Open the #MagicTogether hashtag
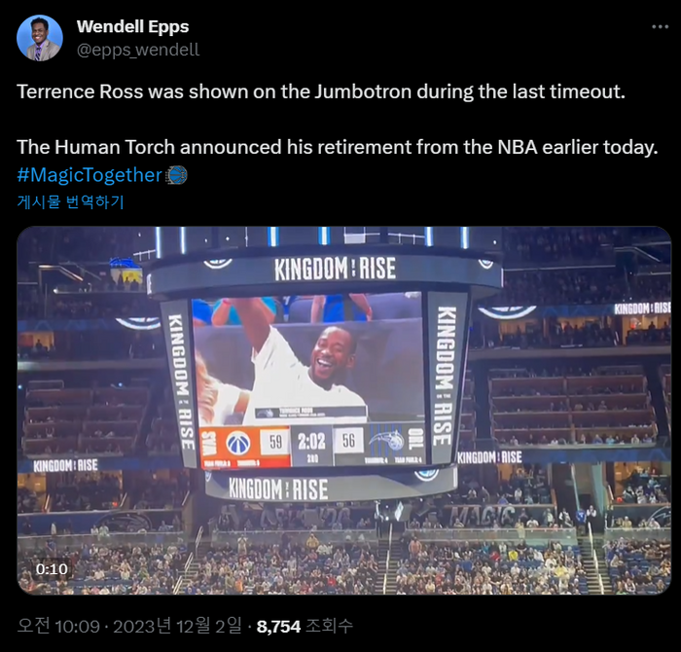681x652 pixels. [90, 175]
